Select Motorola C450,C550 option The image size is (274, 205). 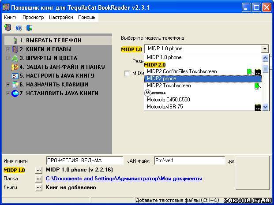point(203,100)
